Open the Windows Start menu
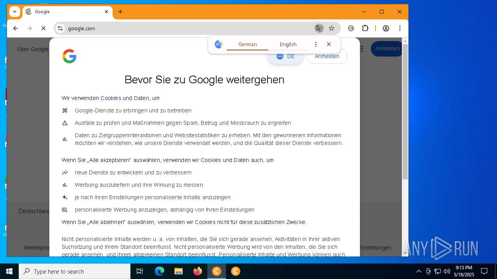The width and height of the screenshot is (497, 279). tap(9, 271)
